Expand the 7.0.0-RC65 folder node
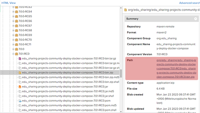 [13, 16]
